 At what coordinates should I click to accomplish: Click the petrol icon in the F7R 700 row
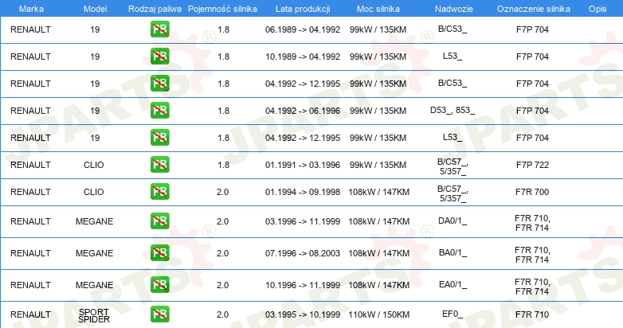pos(159,191)
